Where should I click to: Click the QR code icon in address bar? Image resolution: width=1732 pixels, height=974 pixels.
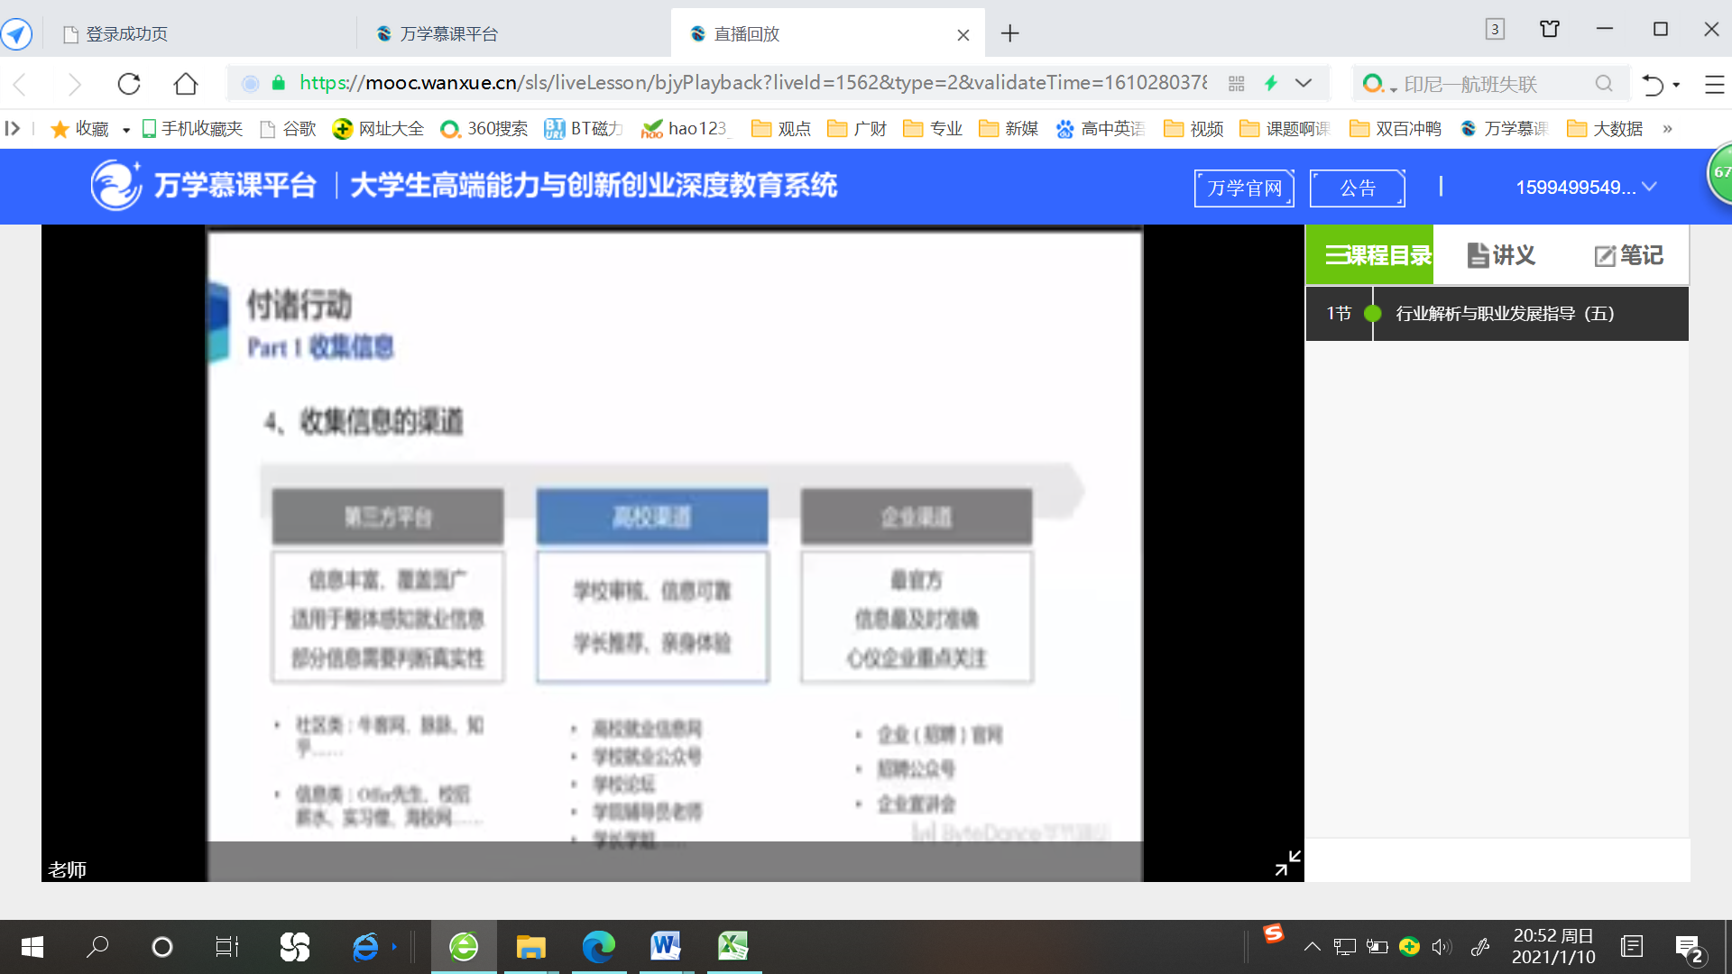pyautogui.click(x=1236, y=84)
